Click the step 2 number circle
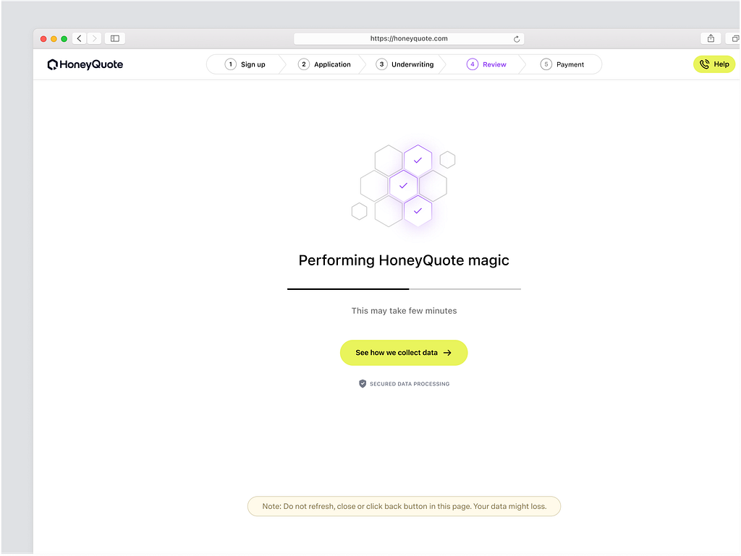741x556 pixels. [x=303, y=64]
